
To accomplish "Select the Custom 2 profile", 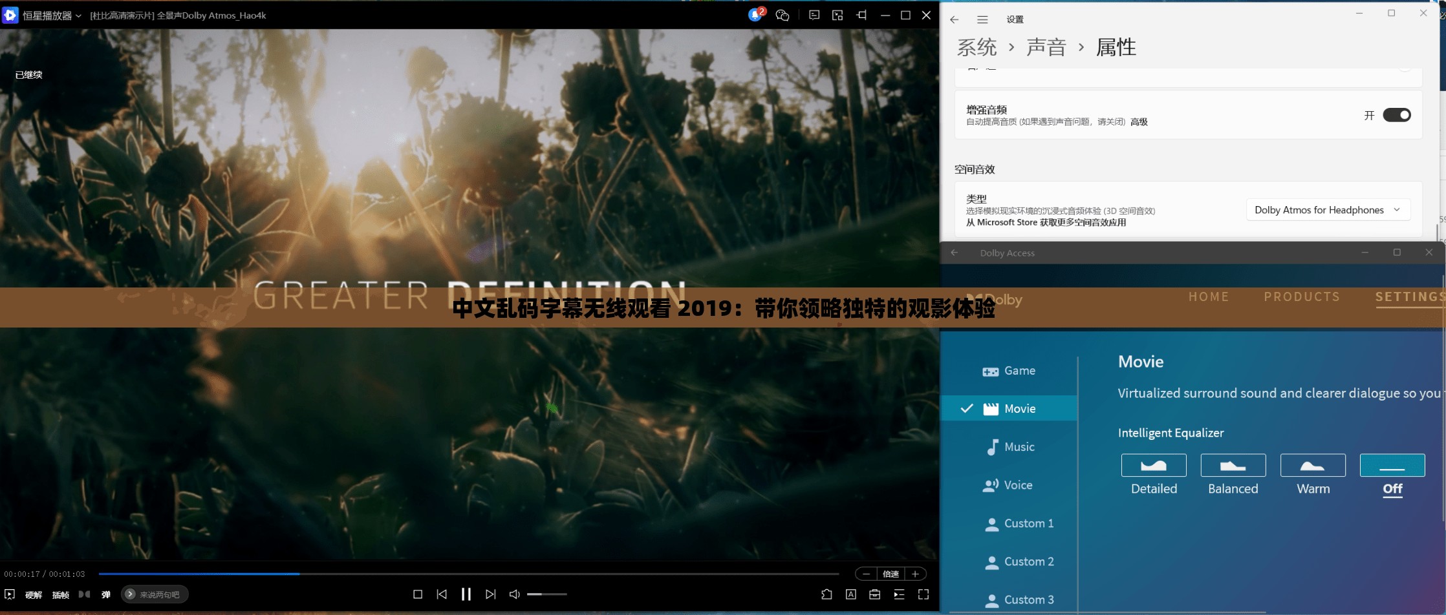I will tap(1009, 561).
